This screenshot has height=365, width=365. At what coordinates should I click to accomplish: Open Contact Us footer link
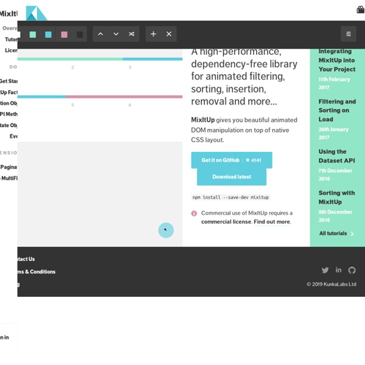[26, 259]
